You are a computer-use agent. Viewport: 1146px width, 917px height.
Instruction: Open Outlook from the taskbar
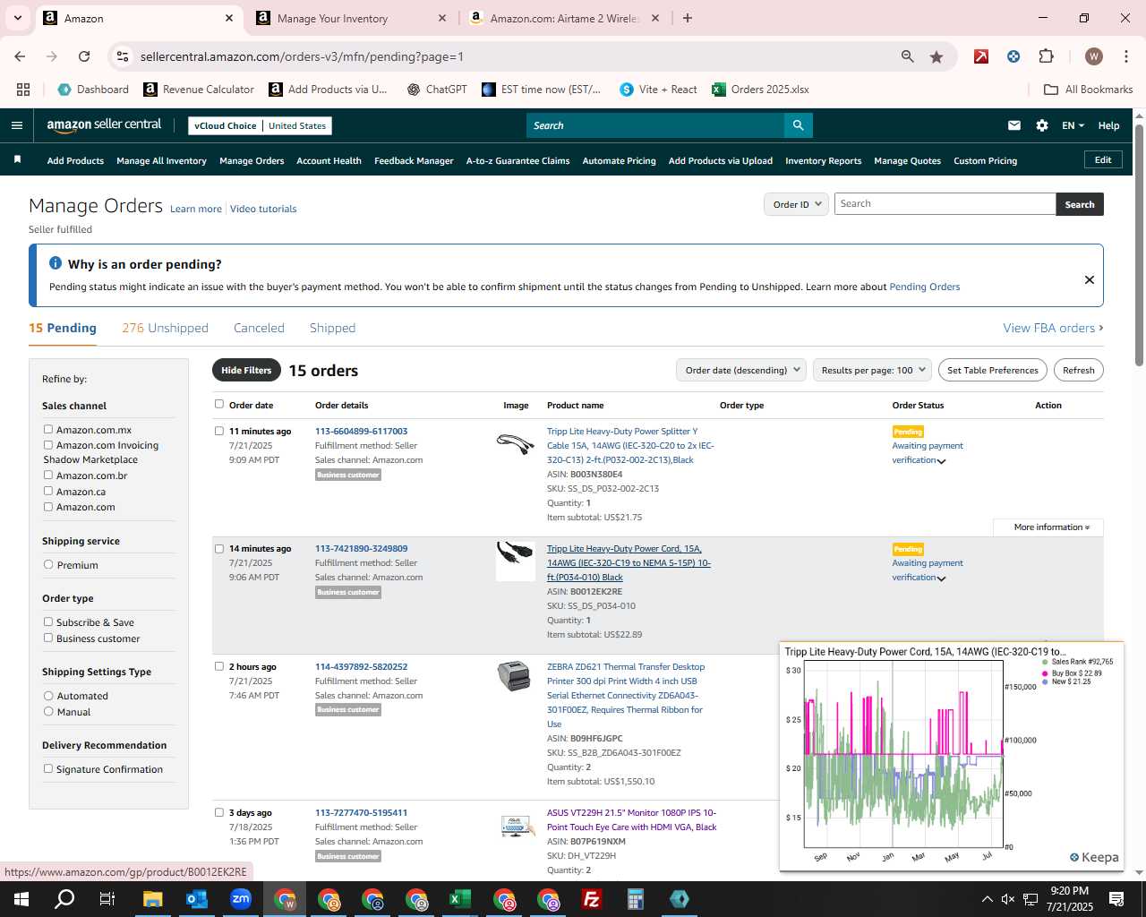point(196,899)
